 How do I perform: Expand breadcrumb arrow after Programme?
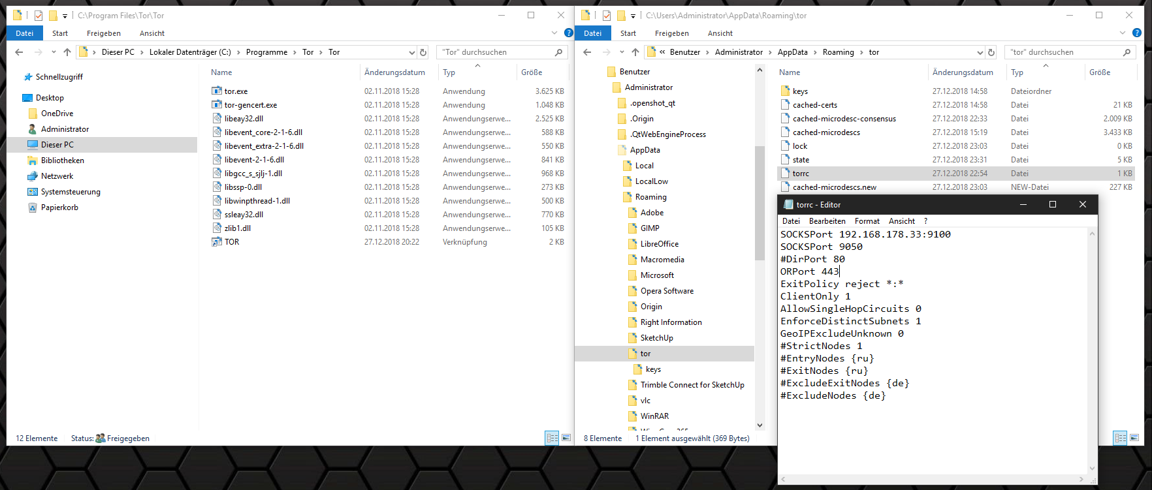click(295, 52)
